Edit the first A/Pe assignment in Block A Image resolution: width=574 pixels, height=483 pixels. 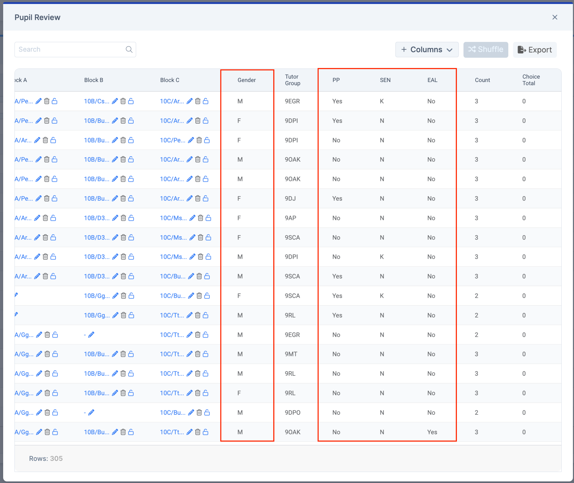38,101
